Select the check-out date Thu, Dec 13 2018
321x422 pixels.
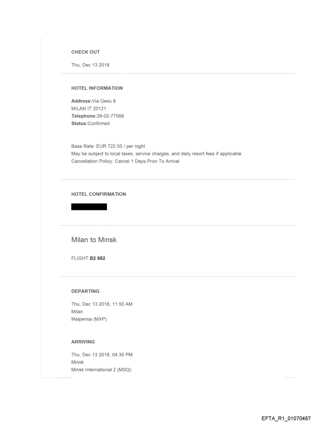point(90,65)
